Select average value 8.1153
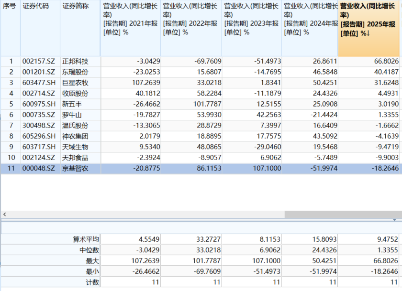This screenshot has height=291, width=402. (270, 239)
